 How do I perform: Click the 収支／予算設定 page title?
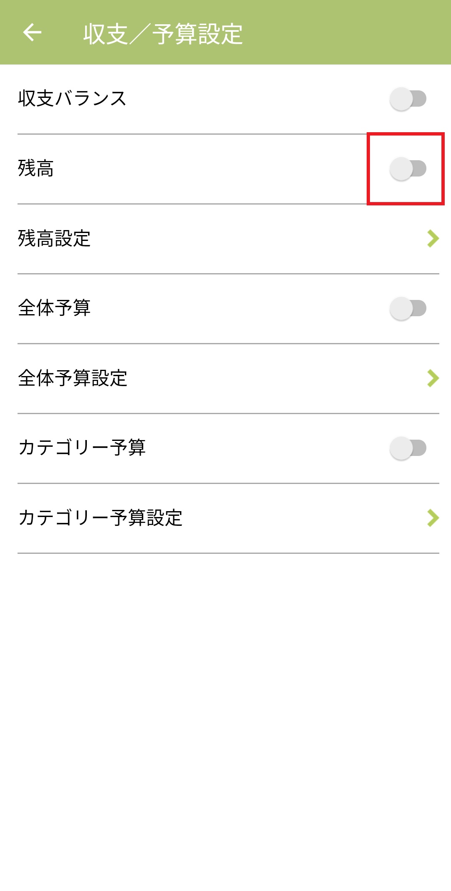tap(163, 33)
